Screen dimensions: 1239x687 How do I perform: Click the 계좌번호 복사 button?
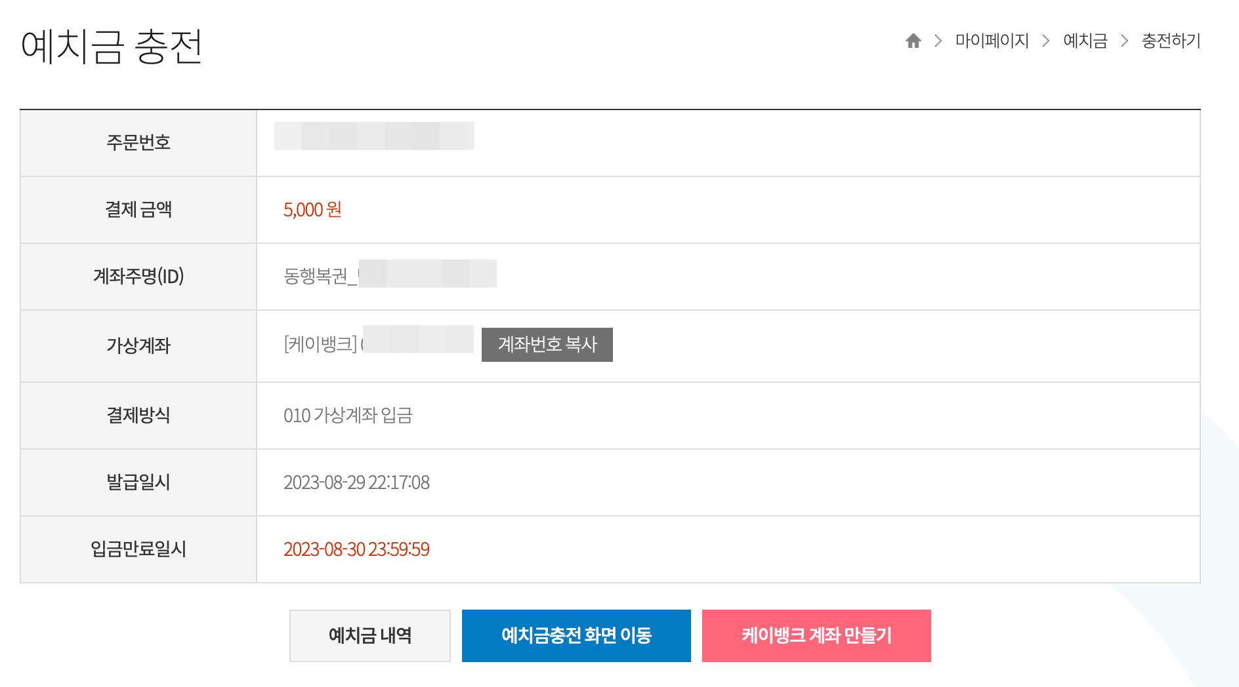pos(548,345)
